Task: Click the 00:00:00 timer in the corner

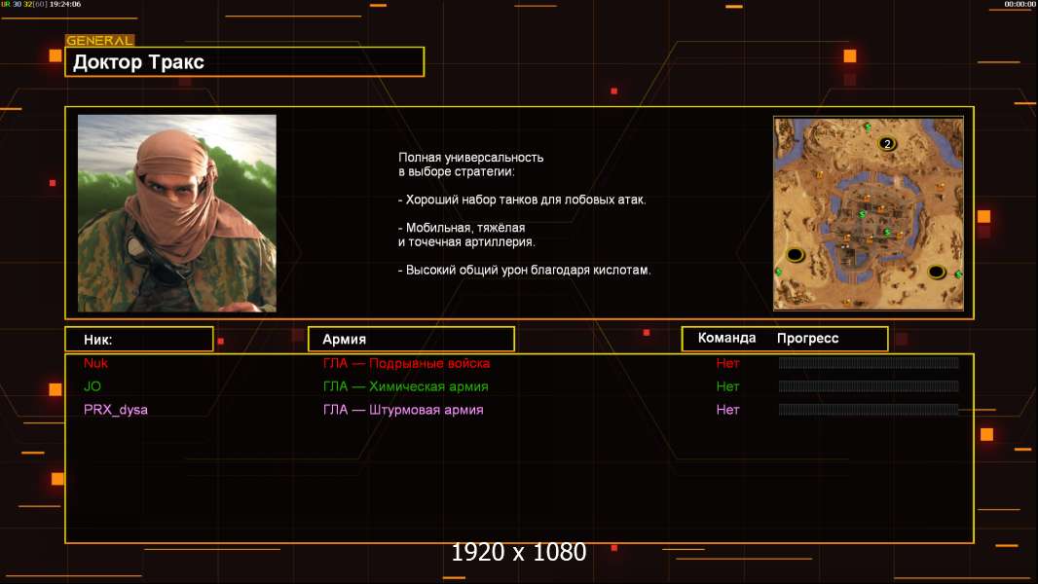Action: tap(1020, 4)
